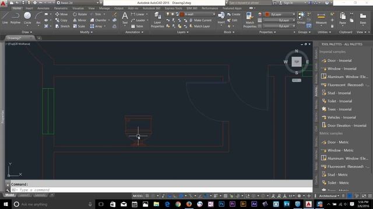The width and height of the screenshot is (373, 209).
Task: Choose the Circle tool
Action: click(x=27, y=18)
